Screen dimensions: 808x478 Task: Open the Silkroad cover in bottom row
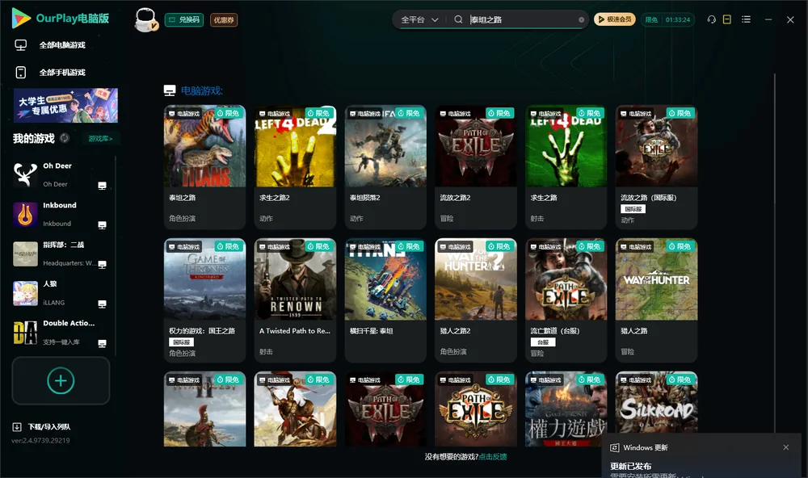coord(656,402)
